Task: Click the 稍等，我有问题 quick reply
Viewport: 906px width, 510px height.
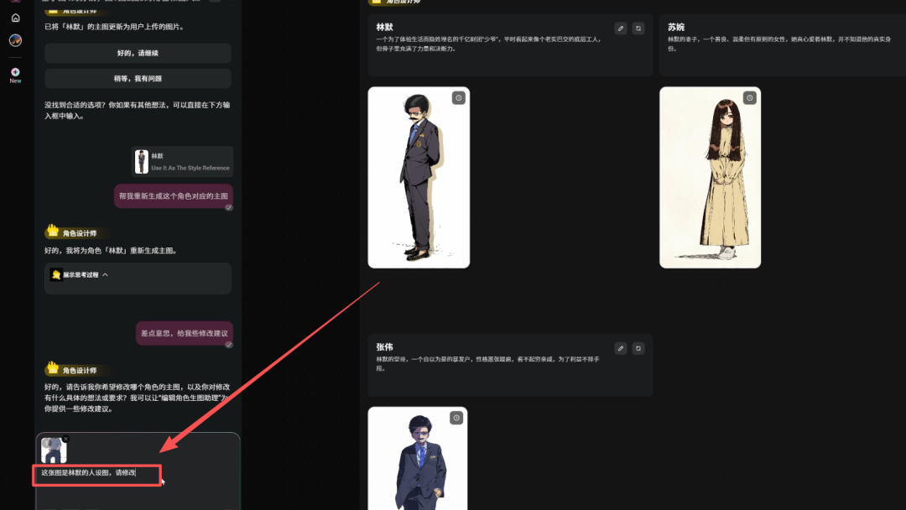Action: (x=137, y=76)
